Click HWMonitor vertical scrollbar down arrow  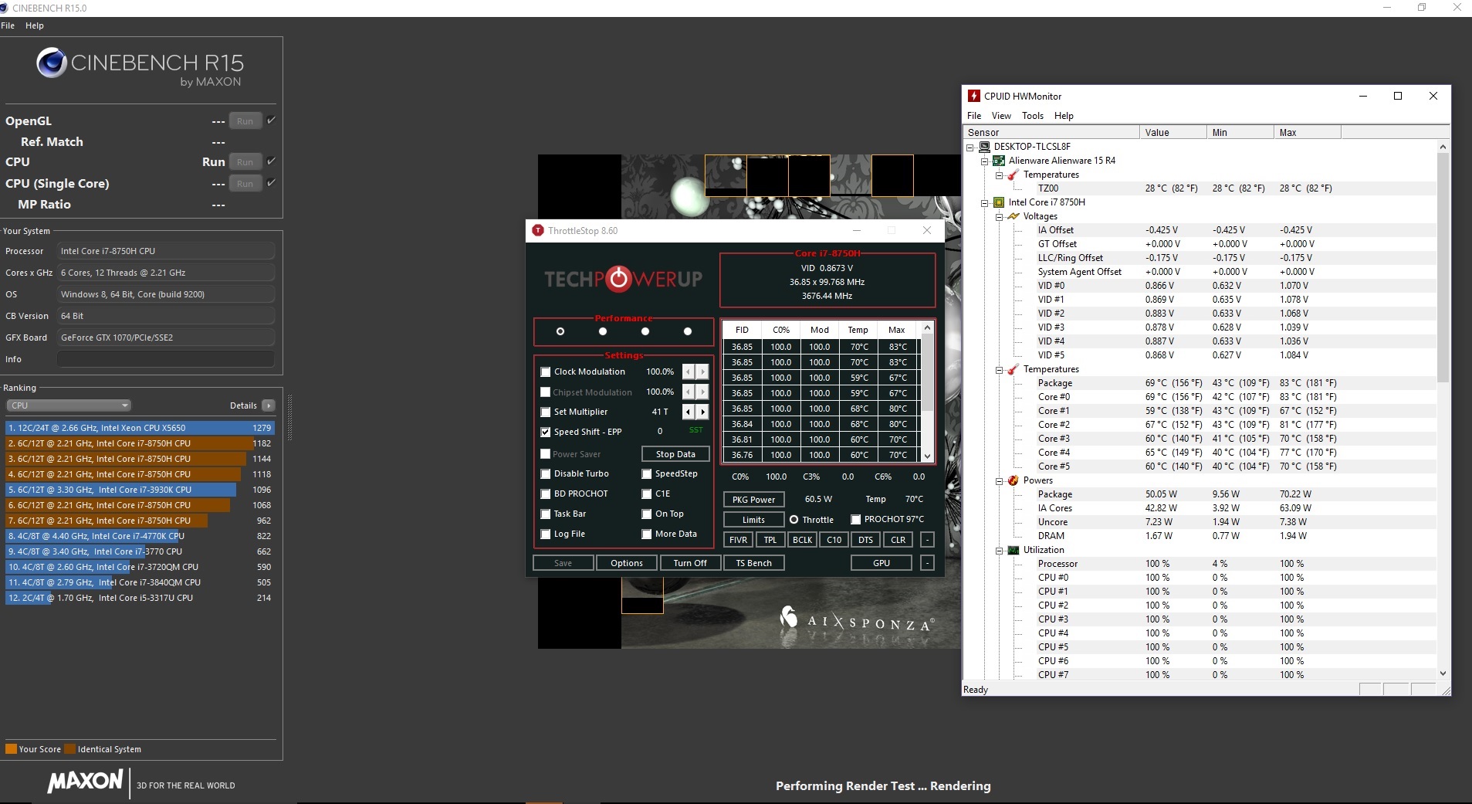coord(1443,673)
